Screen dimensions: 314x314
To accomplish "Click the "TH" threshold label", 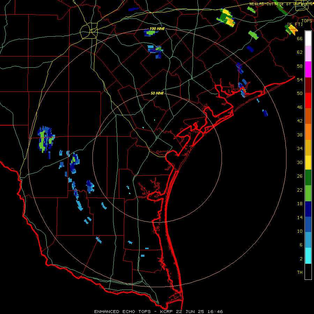I will click(x=300, y=272).
